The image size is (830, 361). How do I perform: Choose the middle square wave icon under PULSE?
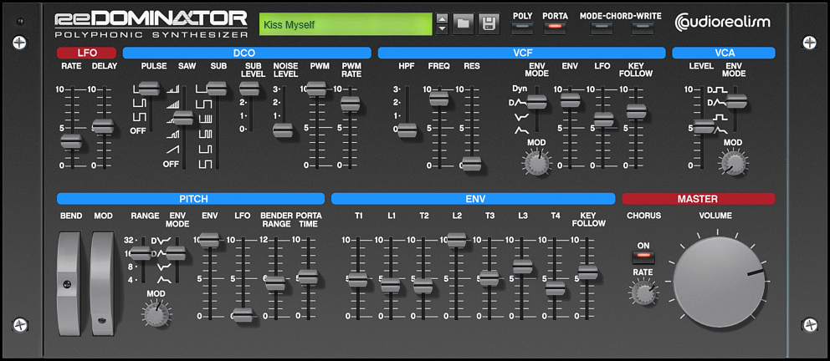140,101
